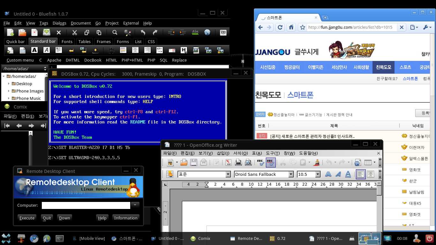
Task: Open notice post 새로운 스마트폰 관리자 link
Action: (x=312, y=136)
